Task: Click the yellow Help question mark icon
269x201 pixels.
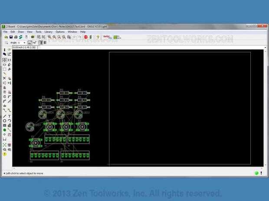Action: click(98, 37)
